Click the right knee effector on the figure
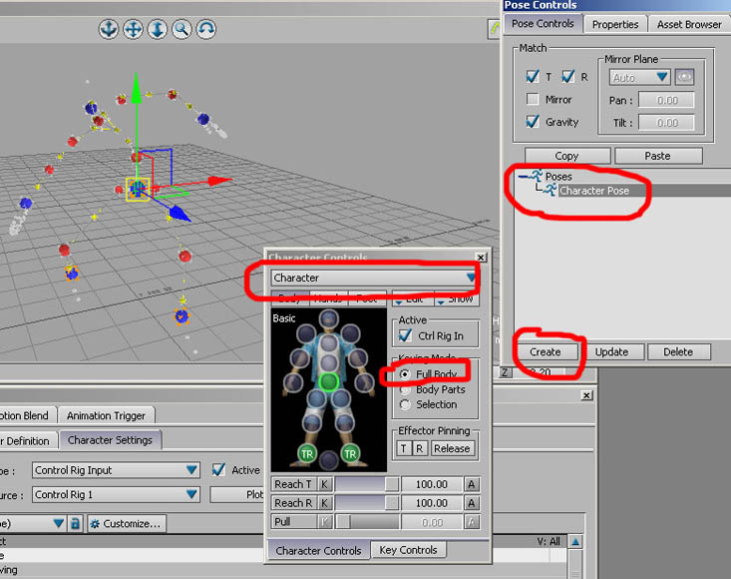Image resolution: width=731 pixels, height=579 pixels. click(x=345, y=422)
